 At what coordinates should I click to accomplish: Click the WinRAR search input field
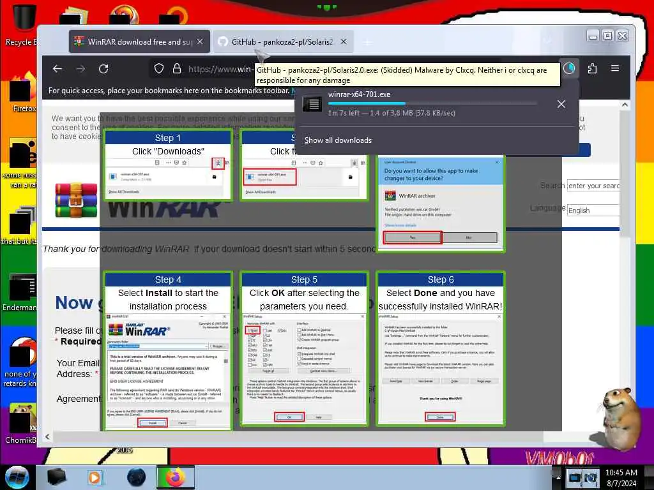593,186
